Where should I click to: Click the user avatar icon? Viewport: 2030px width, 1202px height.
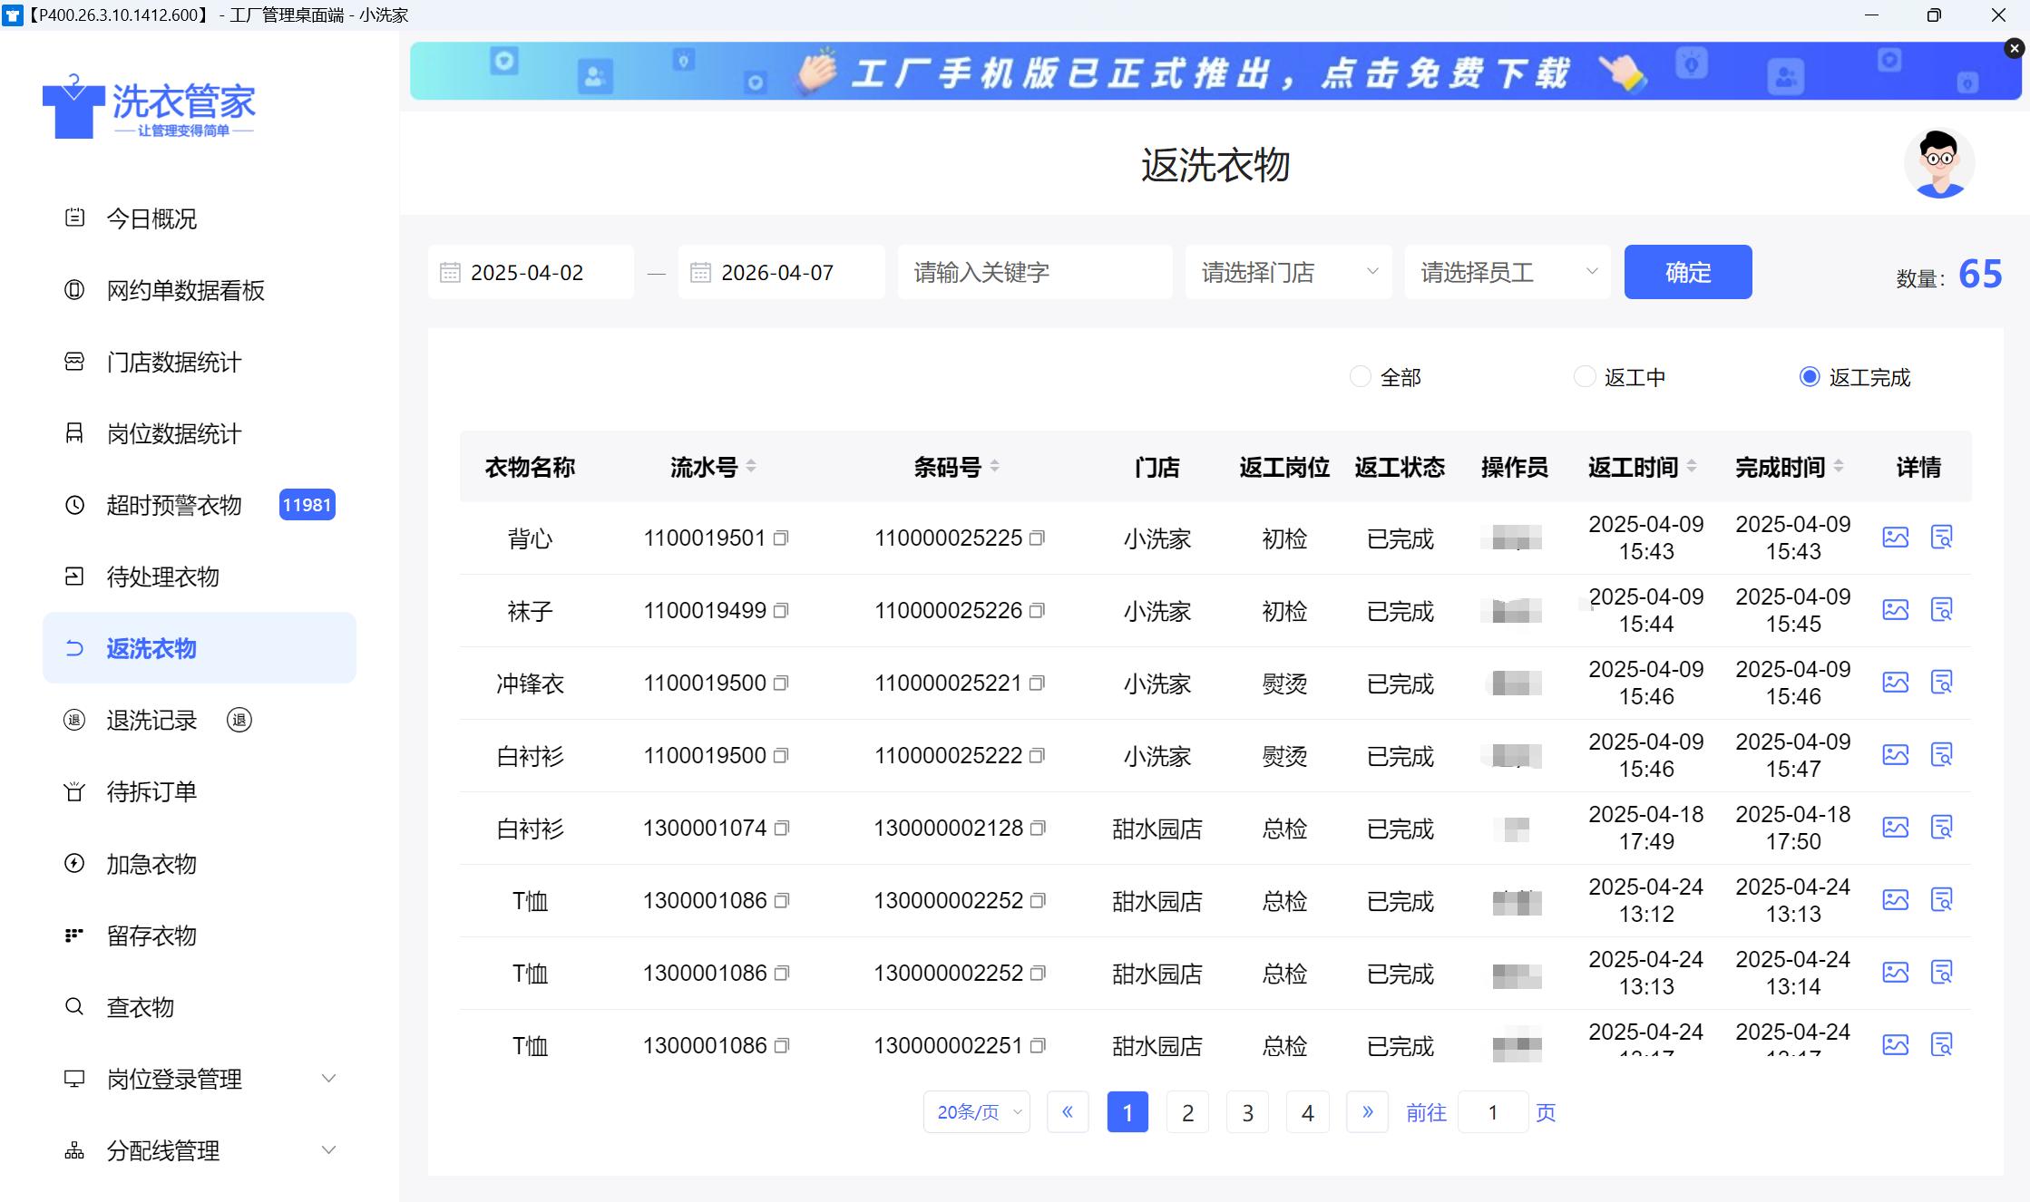click(x=1939, y=163)
